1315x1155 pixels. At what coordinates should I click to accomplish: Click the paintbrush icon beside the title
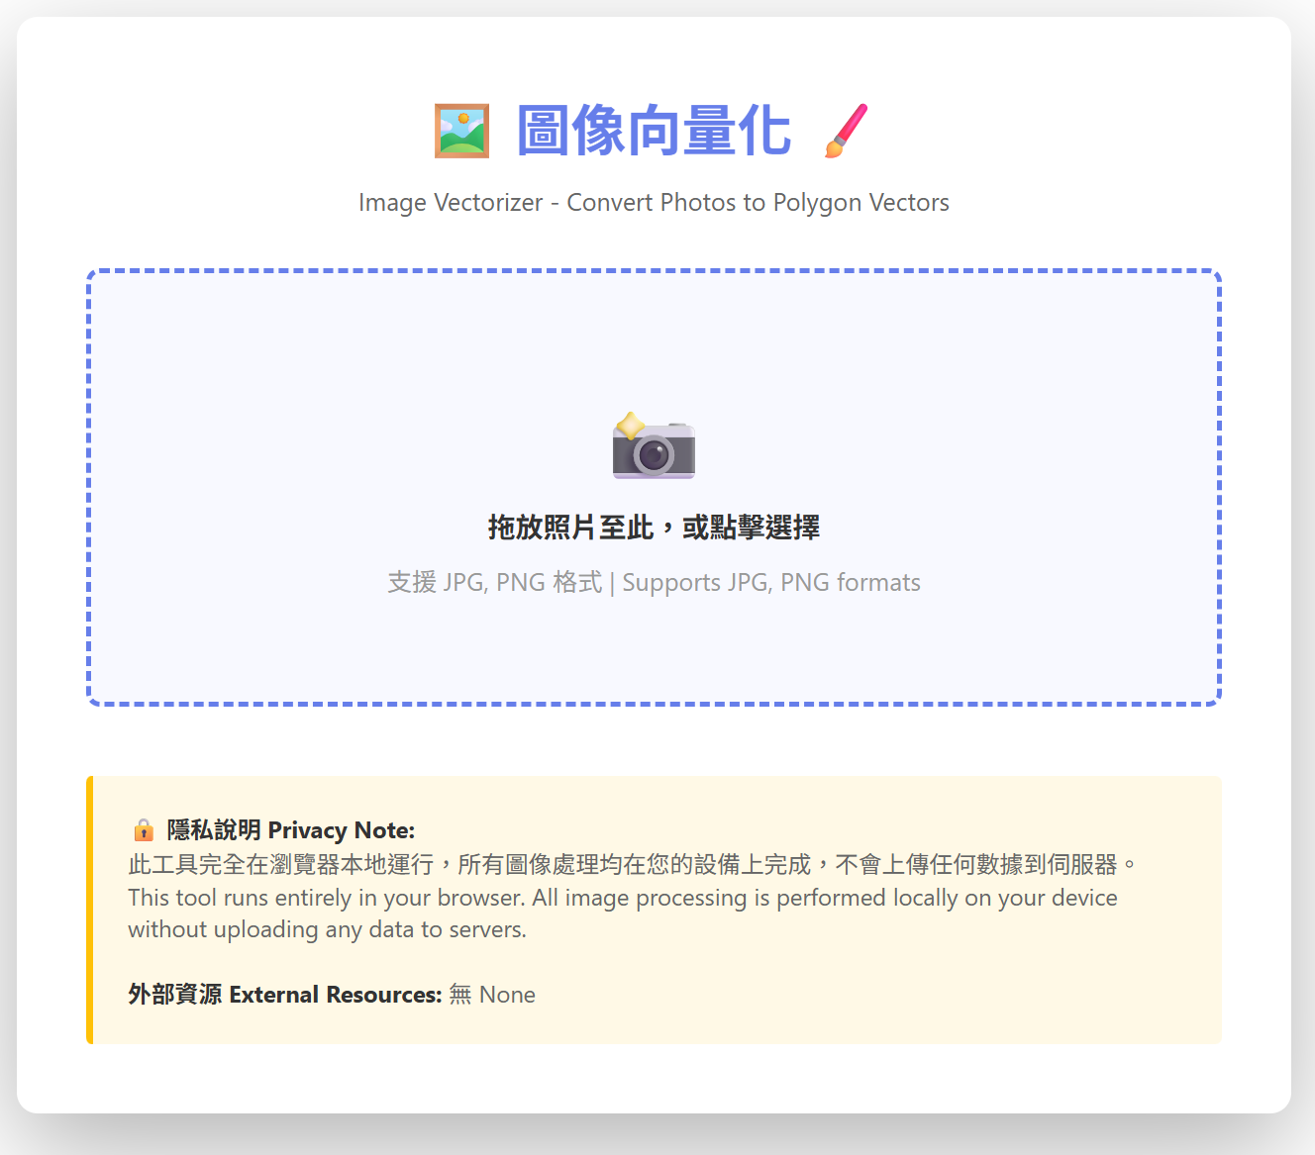[x=845, y=131]
